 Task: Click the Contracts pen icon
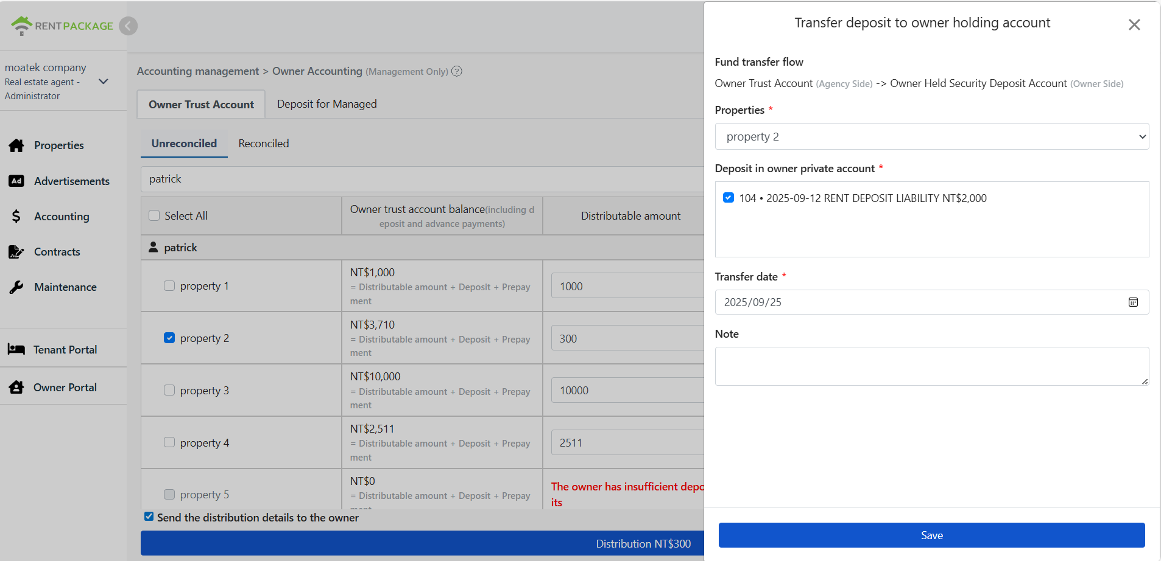pyautogui.click(x=16, y=252)
